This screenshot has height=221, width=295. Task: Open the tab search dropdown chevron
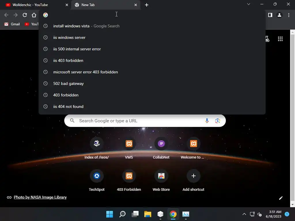249,4
